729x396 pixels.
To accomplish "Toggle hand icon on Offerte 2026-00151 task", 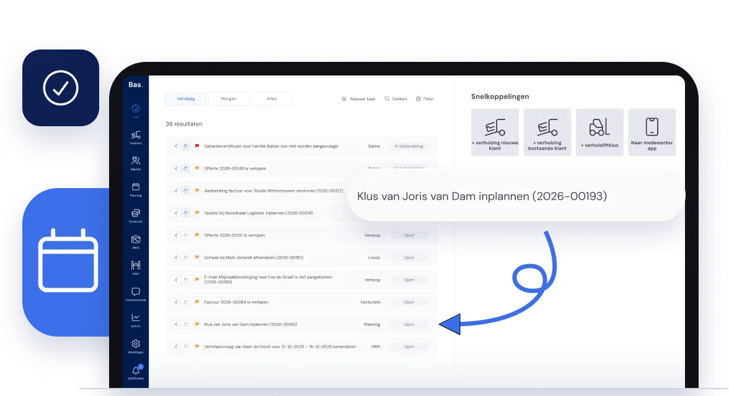I will (185, 235).
